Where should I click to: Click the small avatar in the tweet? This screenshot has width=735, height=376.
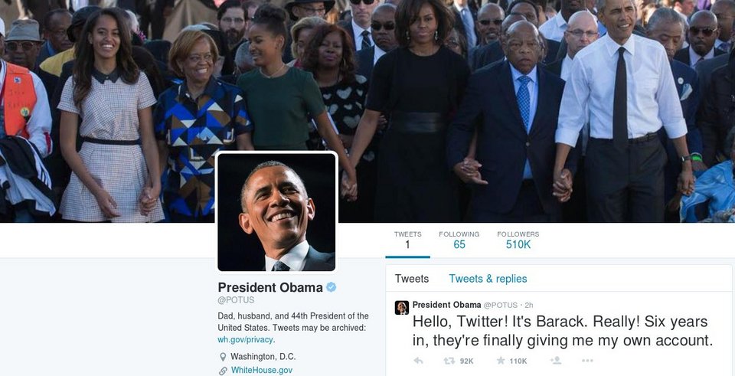pos(402,308)
